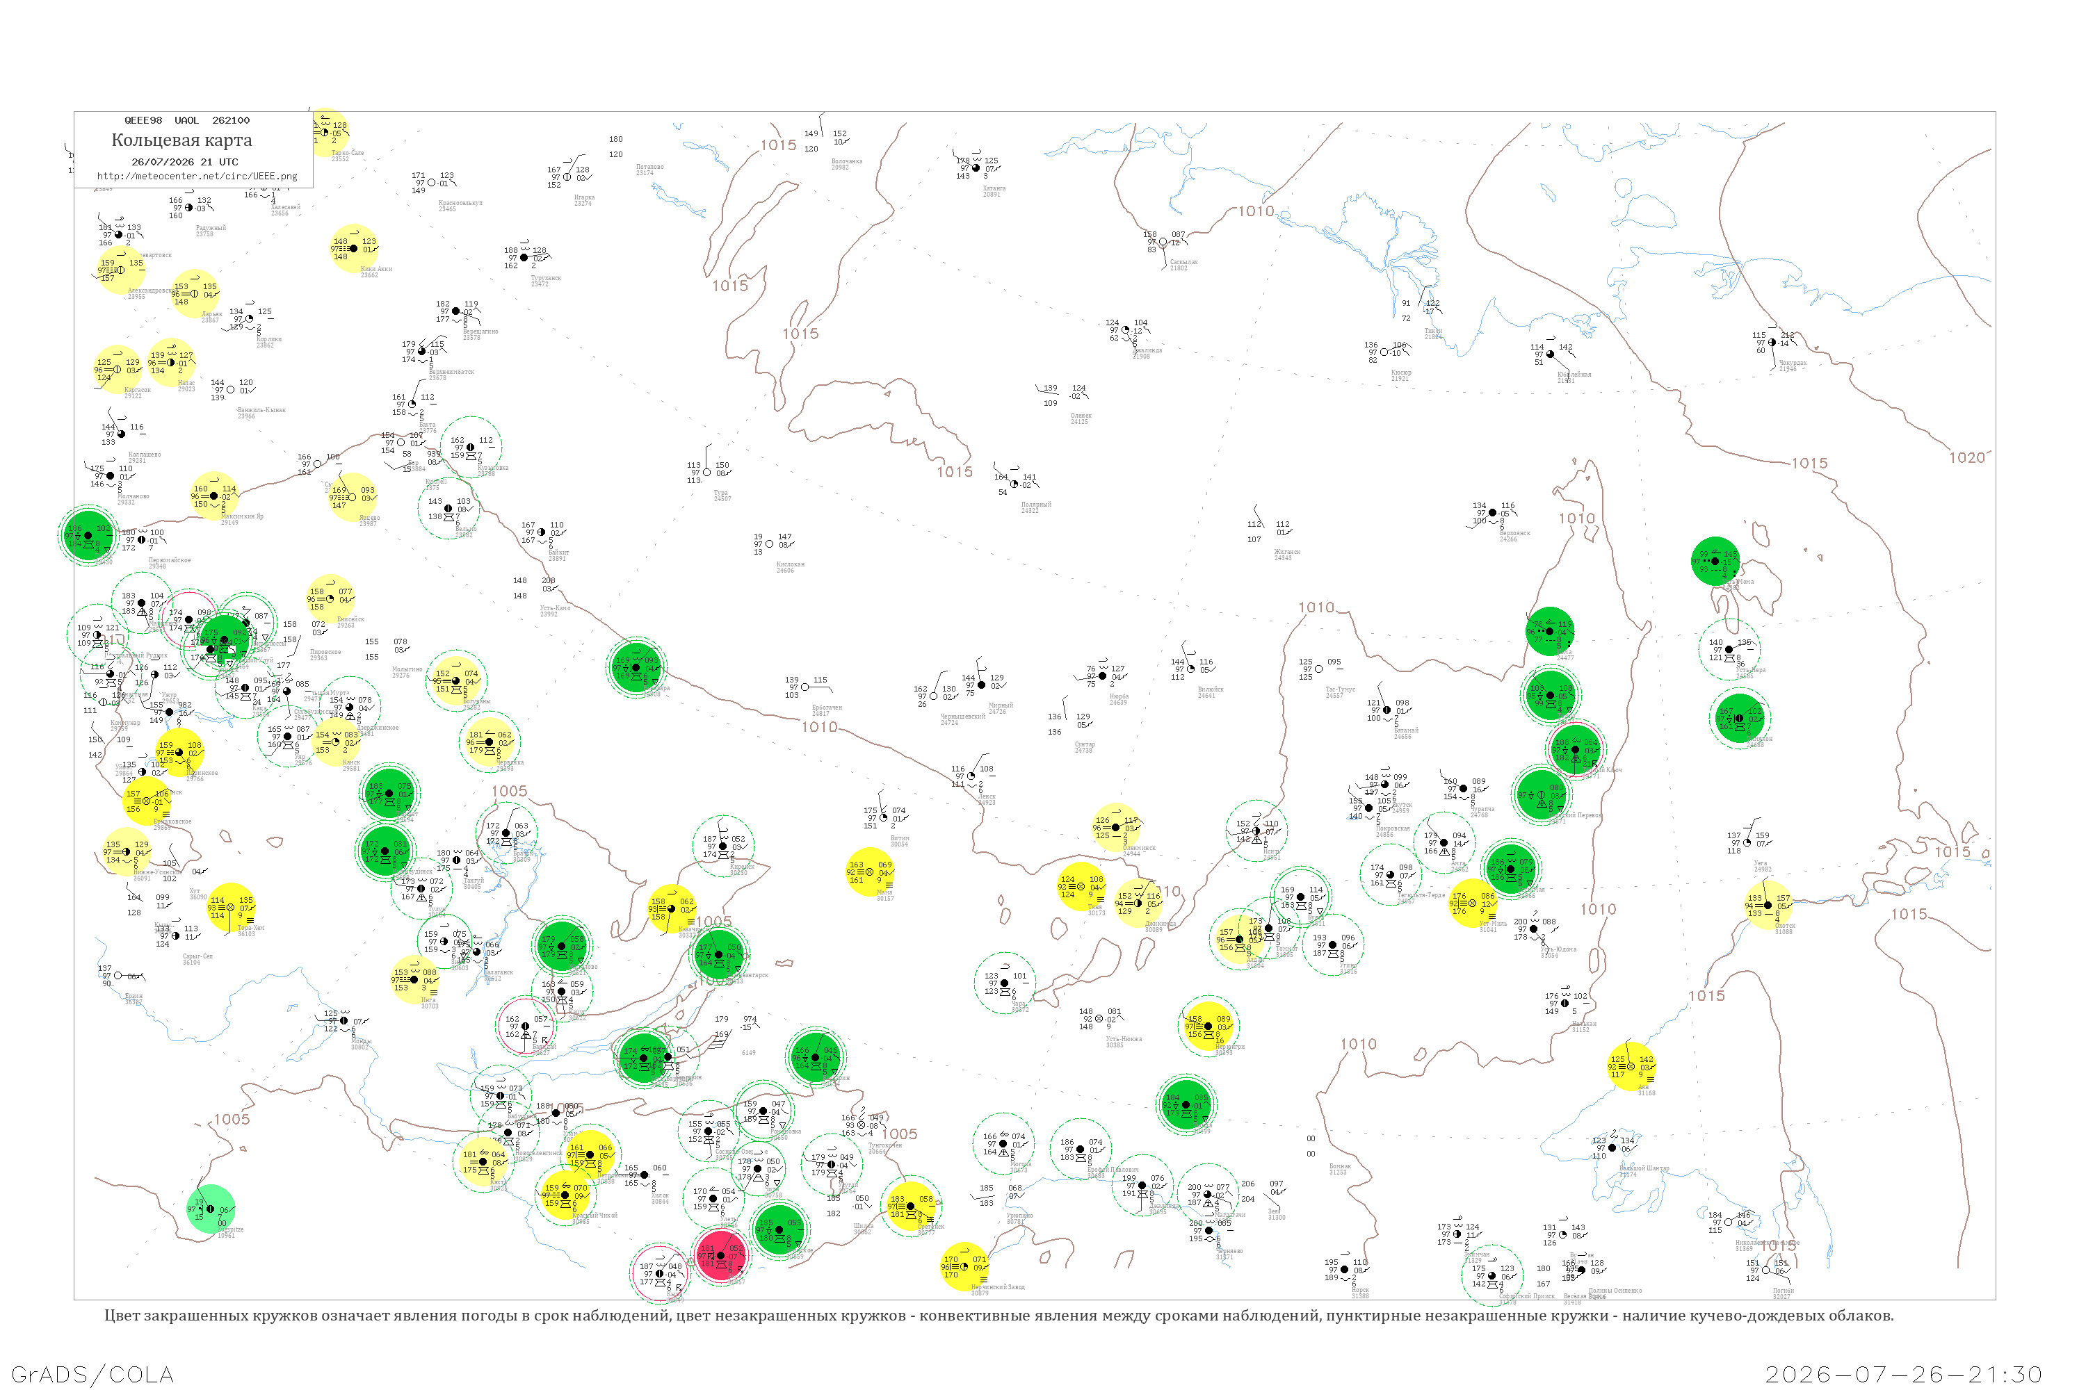2086x1390 pixels.
Task: Select the station name "Красноселькуп"
Action: tap(460, 203)
